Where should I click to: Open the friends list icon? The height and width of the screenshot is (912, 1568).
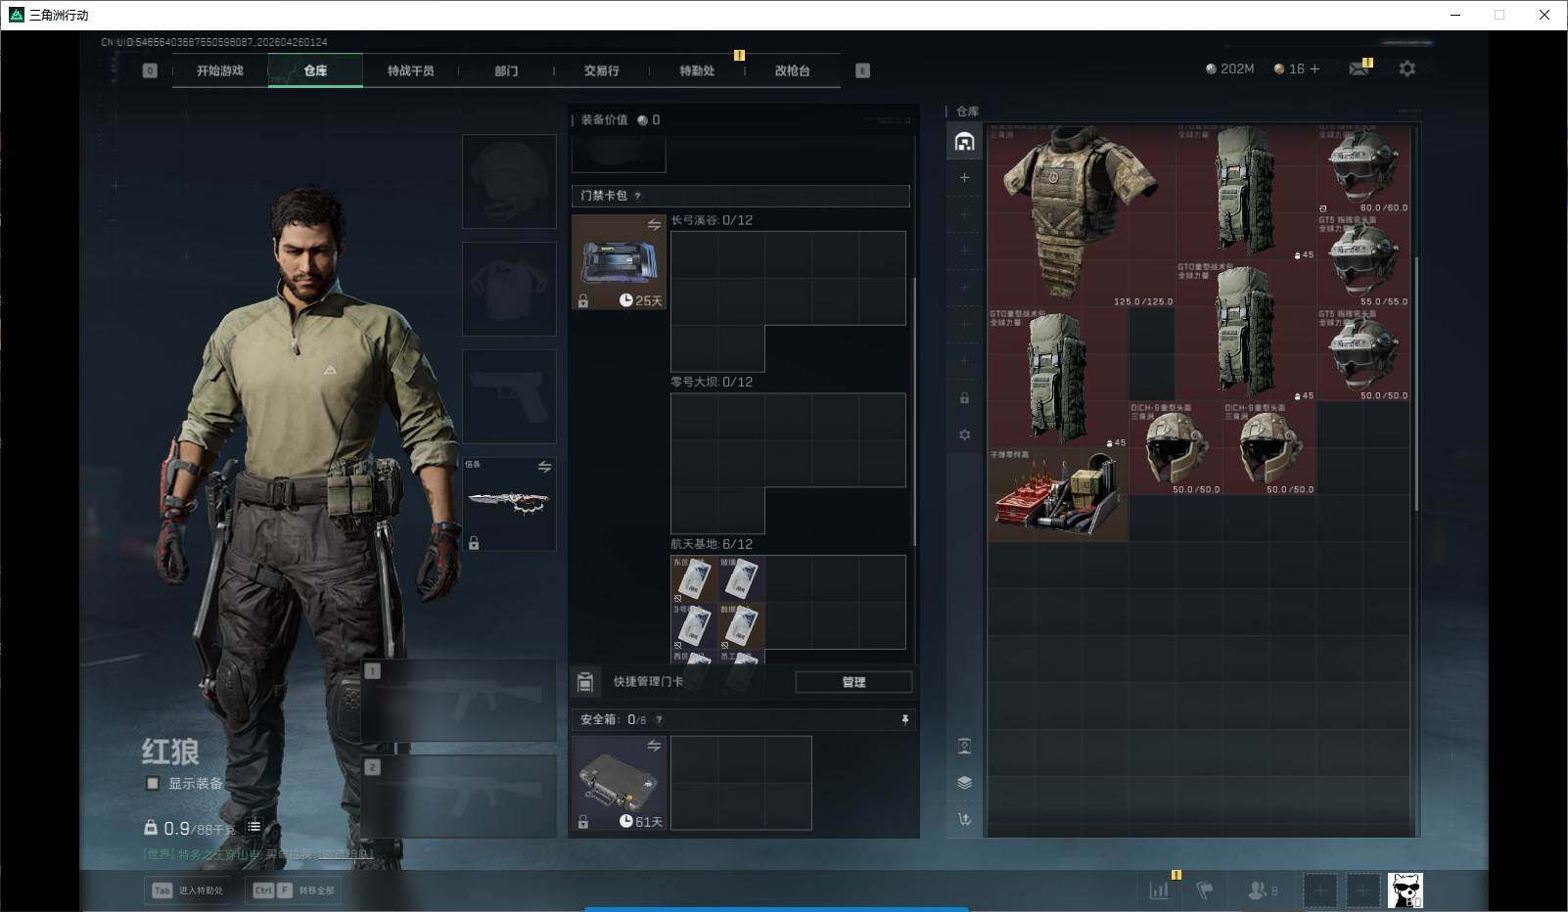(x=1263, y=890)
